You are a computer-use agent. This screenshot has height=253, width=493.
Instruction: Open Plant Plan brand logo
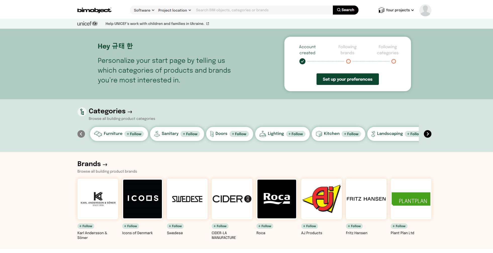411,199
